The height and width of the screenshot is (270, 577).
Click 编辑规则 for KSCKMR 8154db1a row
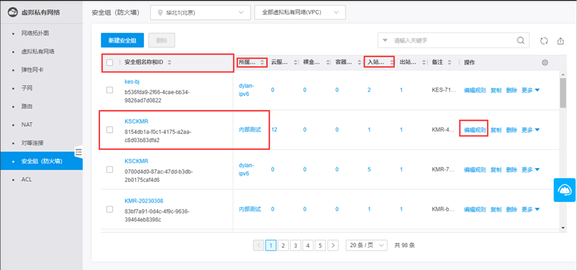tap(475, 129)
